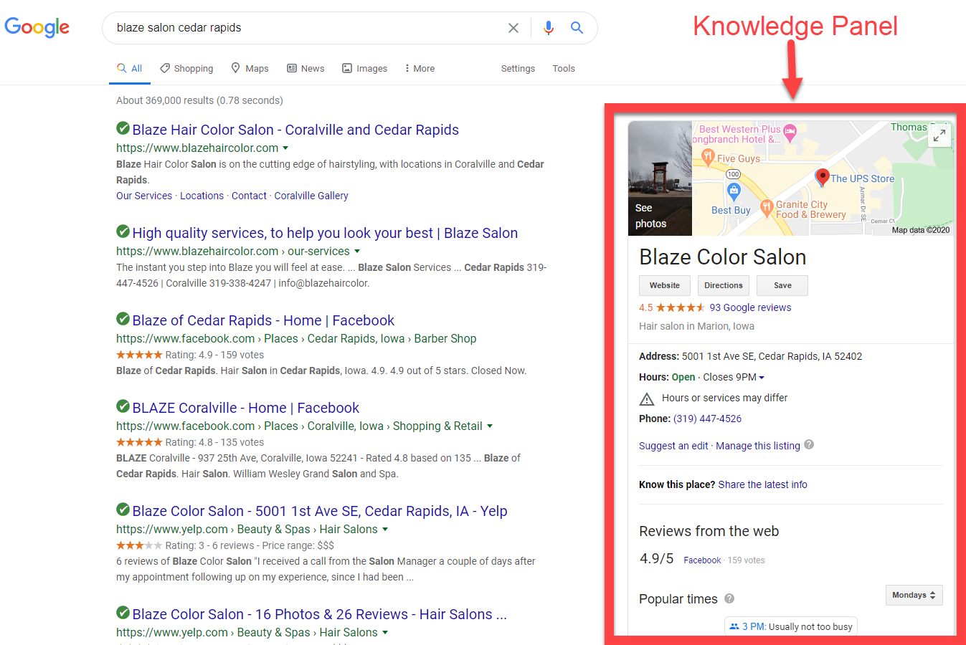The width and height of the screenshot is (966, 645).
Task: Open the Mondays day selector dropdown
Action: coord(914,595)
